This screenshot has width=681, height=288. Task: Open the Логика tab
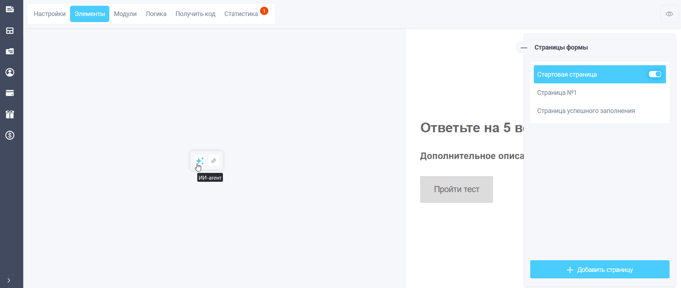[156, 14]
